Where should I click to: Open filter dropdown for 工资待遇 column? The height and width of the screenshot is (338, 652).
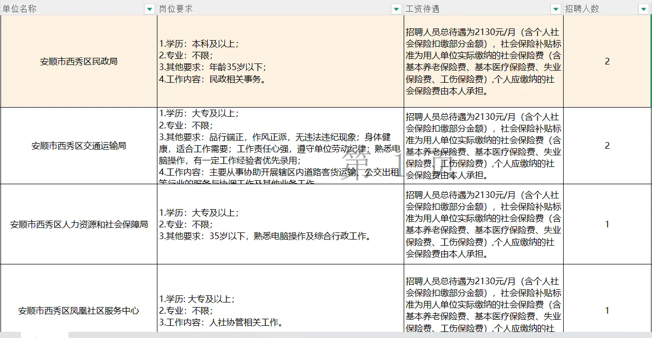[x=556, y=9]
